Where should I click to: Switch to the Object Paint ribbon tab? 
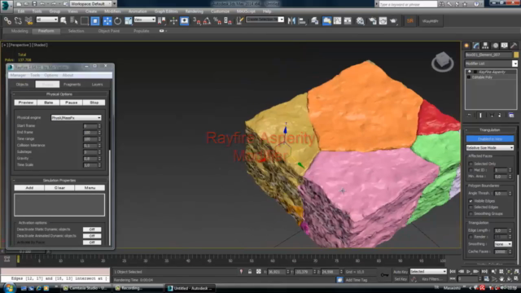coord(108,31)
